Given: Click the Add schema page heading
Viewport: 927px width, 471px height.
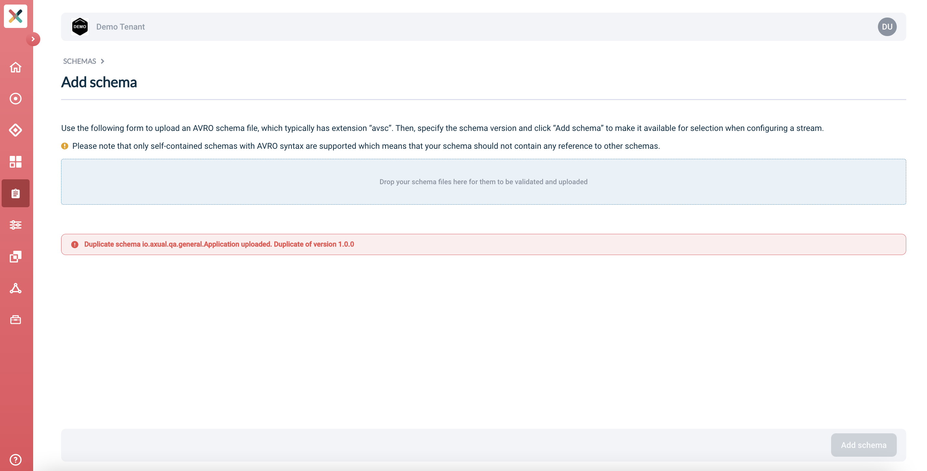Looking at the screenshot, I should click(99, 82).
